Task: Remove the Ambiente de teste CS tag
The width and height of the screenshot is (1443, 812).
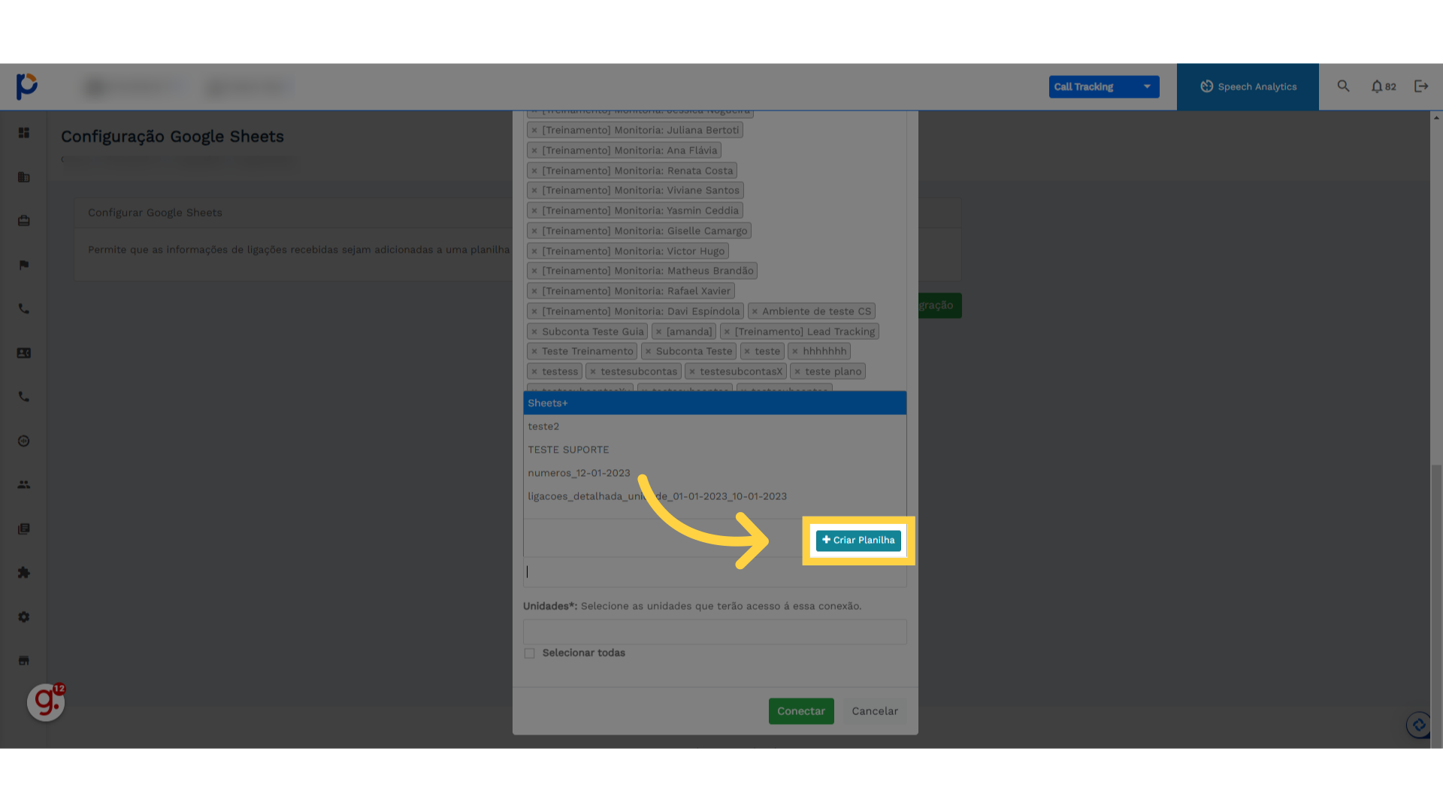Action: pos(755,311)
